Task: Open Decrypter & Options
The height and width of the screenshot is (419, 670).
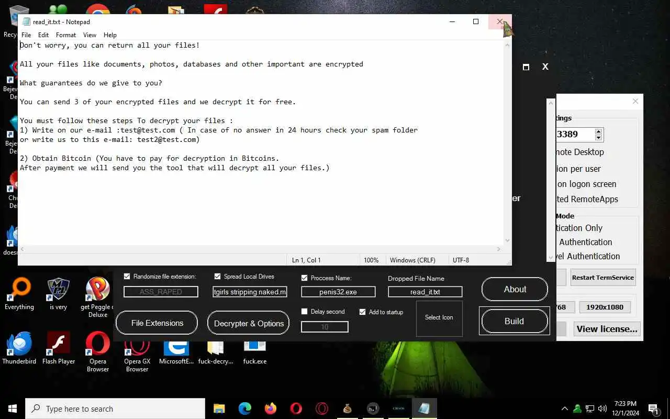Action: tap(249, 323)
